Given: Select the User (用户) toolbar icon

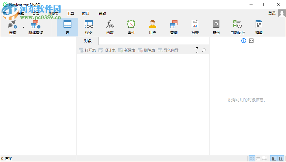Looking at the screenshot, I should (x=153, y=24).
